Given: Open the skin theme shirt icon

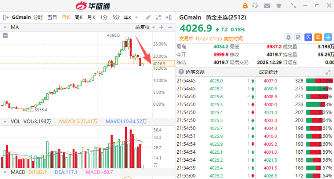Looking at the screenshot, I should (279, 5).
